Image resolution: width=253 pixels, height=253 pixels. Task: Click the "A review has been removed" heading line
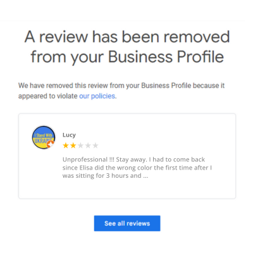pyautogui.click(x=127, y=37)
